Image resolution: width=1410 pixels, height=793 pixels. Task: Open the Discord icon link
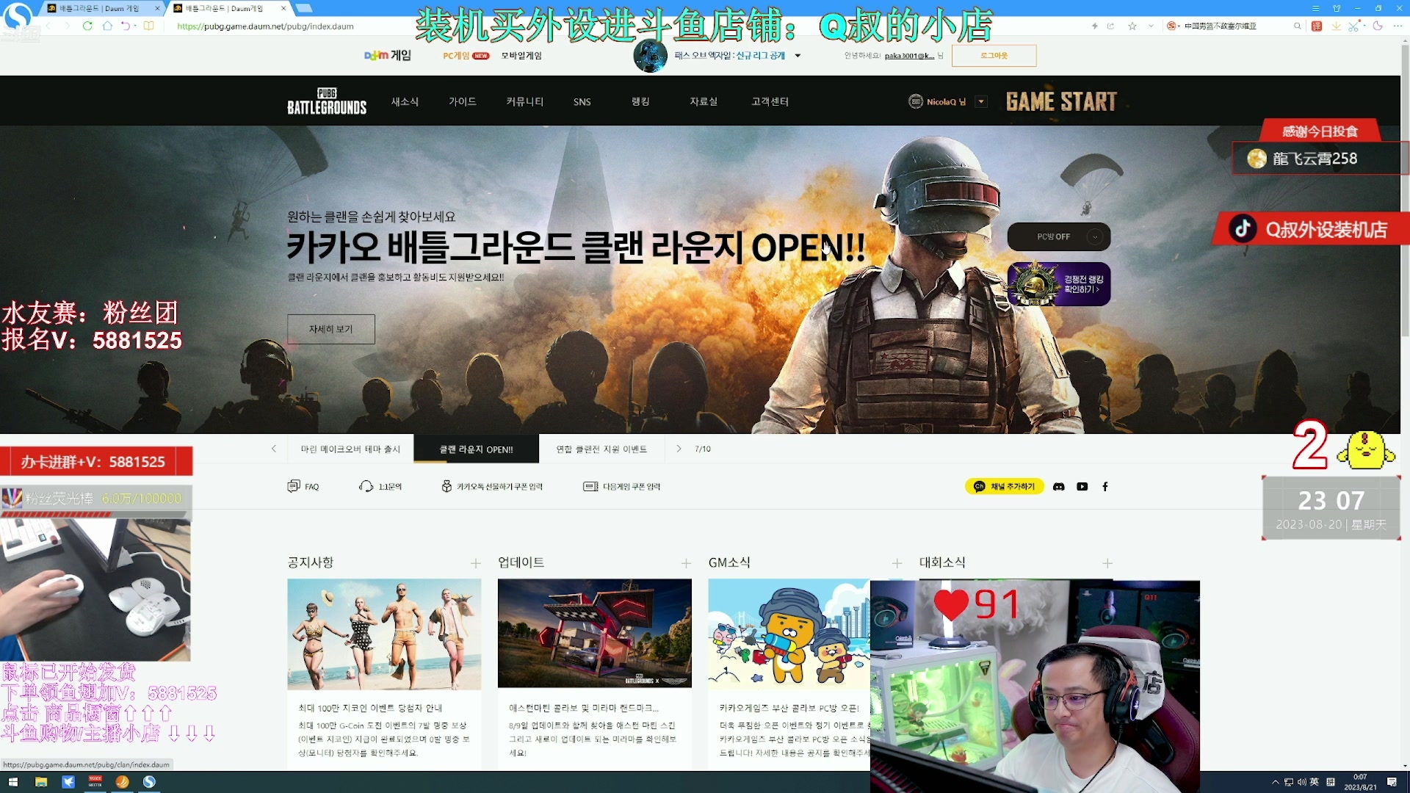point(1058,487)
